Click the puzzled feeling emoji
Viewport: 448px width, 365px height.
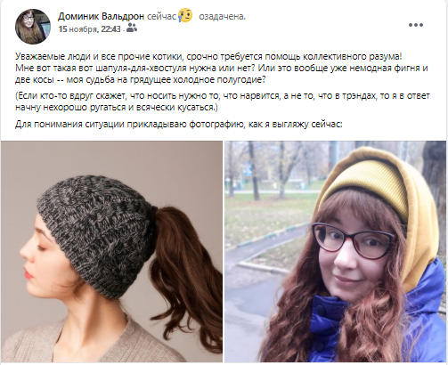pyautogui.click(x=185, y=15)
